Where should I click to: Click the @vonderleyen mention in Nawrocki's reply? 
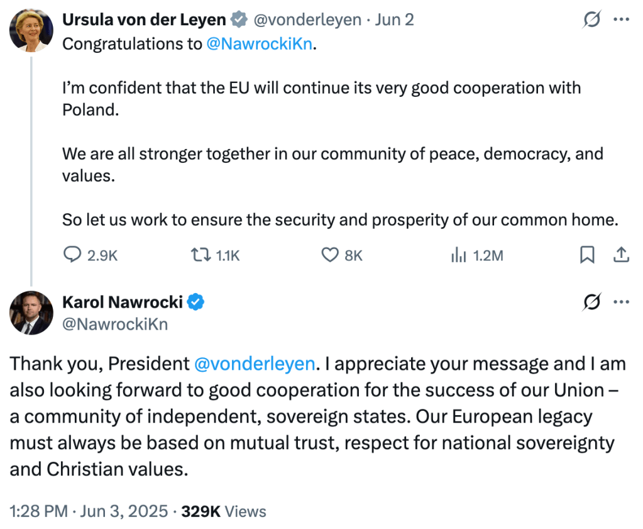(255, 364)
